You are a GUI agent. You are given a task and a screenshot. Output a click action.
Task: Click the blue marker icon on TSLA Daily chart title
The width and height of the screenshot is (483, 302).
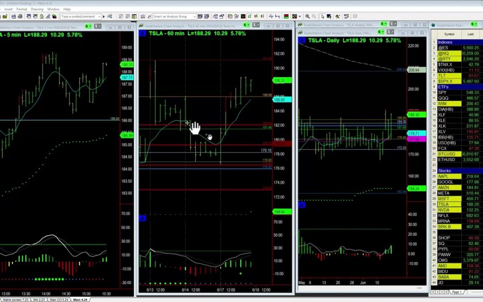[302, 40]
